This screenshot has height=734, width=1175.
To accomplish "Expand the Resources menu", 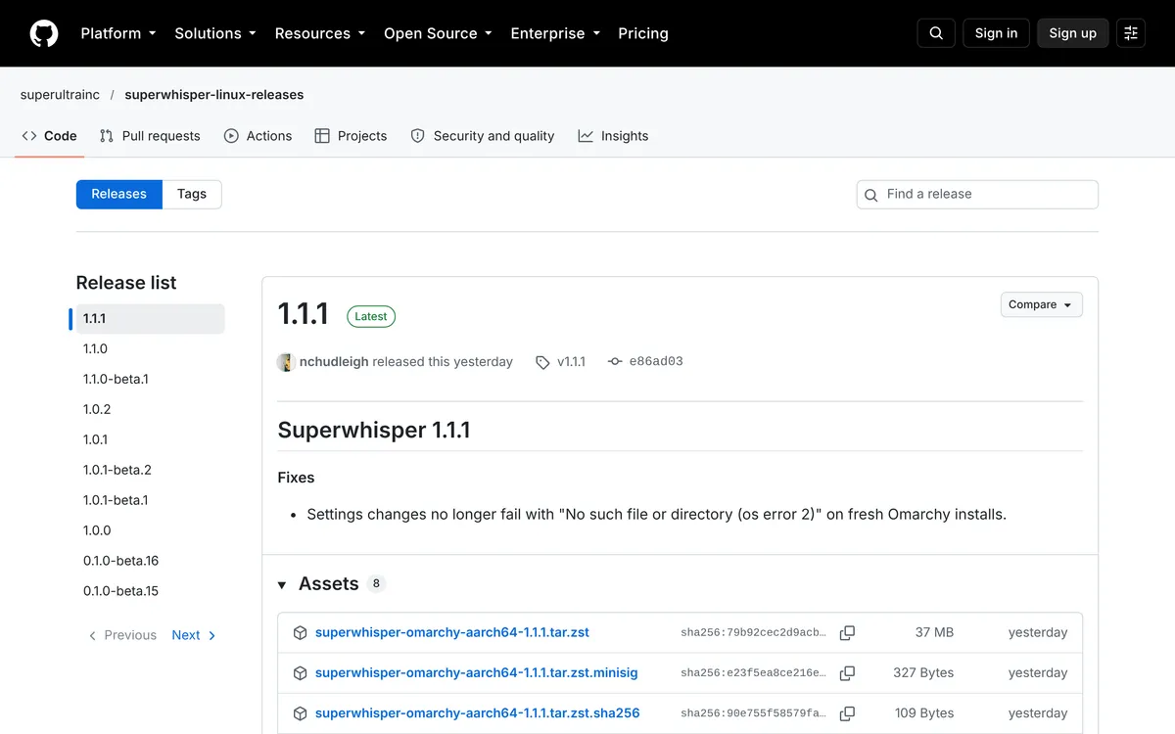I will [x=320, y=33].
